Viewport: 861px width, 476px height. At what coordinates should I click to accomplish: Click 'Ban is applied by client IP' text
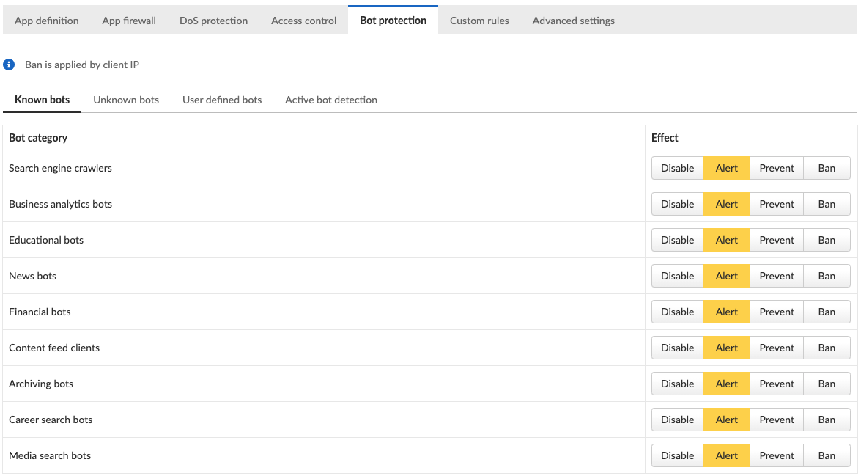[x=82, y=65]
